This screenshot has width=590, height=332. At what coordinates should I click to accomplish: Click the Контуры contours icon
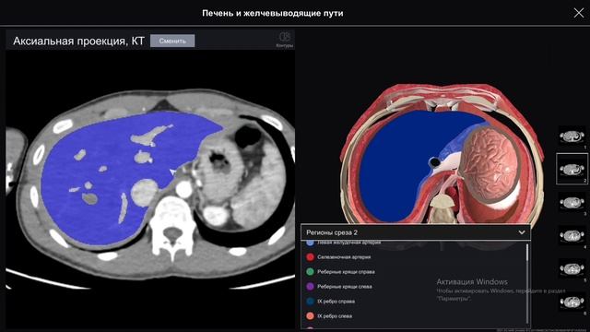285,39
